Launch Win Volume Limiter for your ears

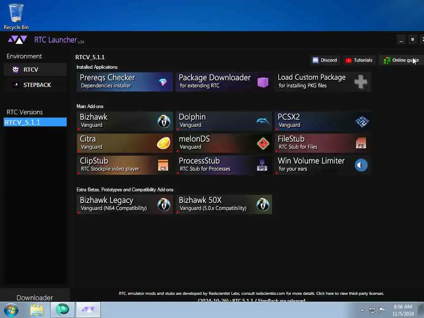point(323,165)
